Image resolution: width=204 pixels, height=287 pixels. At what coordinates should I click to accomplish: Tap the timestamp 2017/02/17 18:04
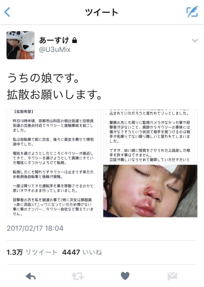click(35, 228)
